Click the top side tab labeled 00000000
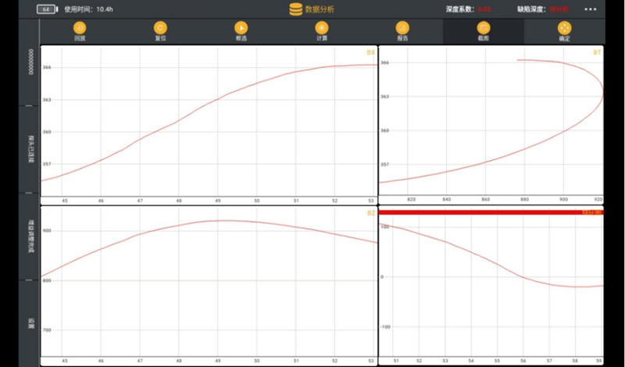This screenshot has height=367, width=625. click(x=30, y=62)
